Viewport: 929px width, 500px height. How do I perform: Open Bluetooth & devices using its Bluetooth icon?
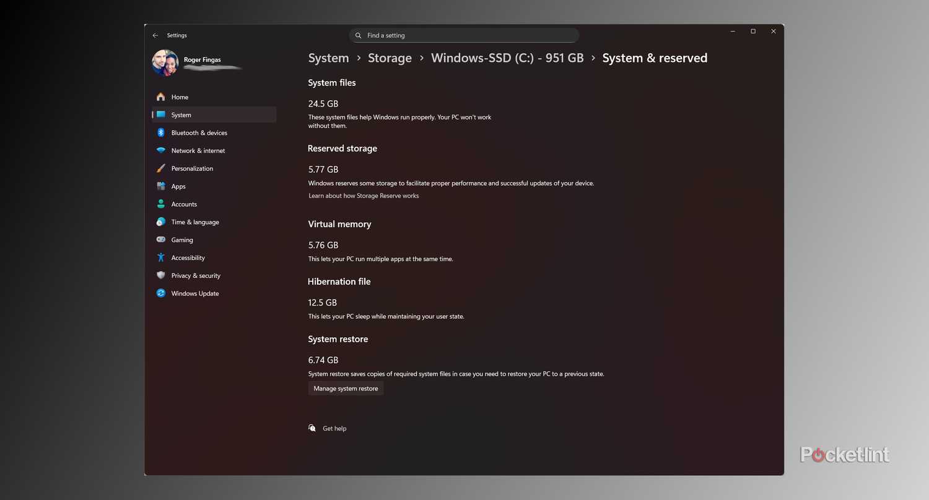(161, 132)
